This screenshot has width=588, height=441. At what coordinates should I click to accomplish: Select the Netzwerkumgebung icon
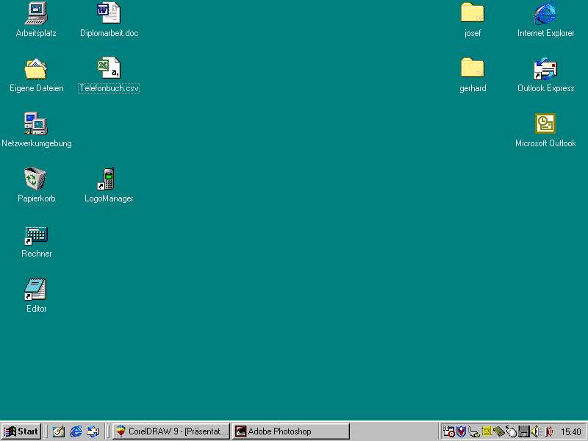tap(36, 123)
